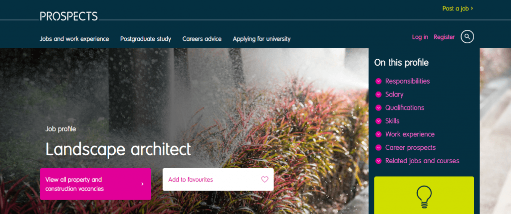Click chevron icon beside Salary
The image size is (511, 214).
(x=378, y=95)
